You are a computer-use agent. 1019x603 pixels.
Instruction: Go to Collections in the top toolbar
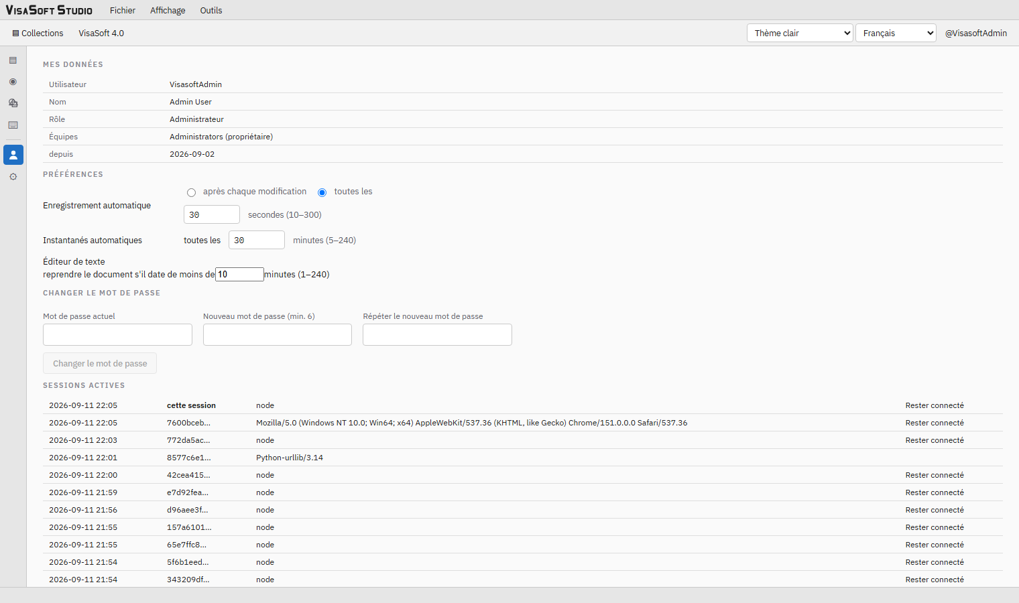38,33
